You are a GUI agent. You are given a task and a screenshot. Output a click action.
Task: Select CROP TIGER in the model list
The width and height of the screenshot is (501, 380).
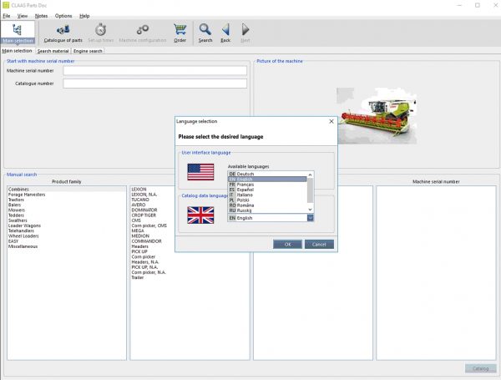coord(144,215)
